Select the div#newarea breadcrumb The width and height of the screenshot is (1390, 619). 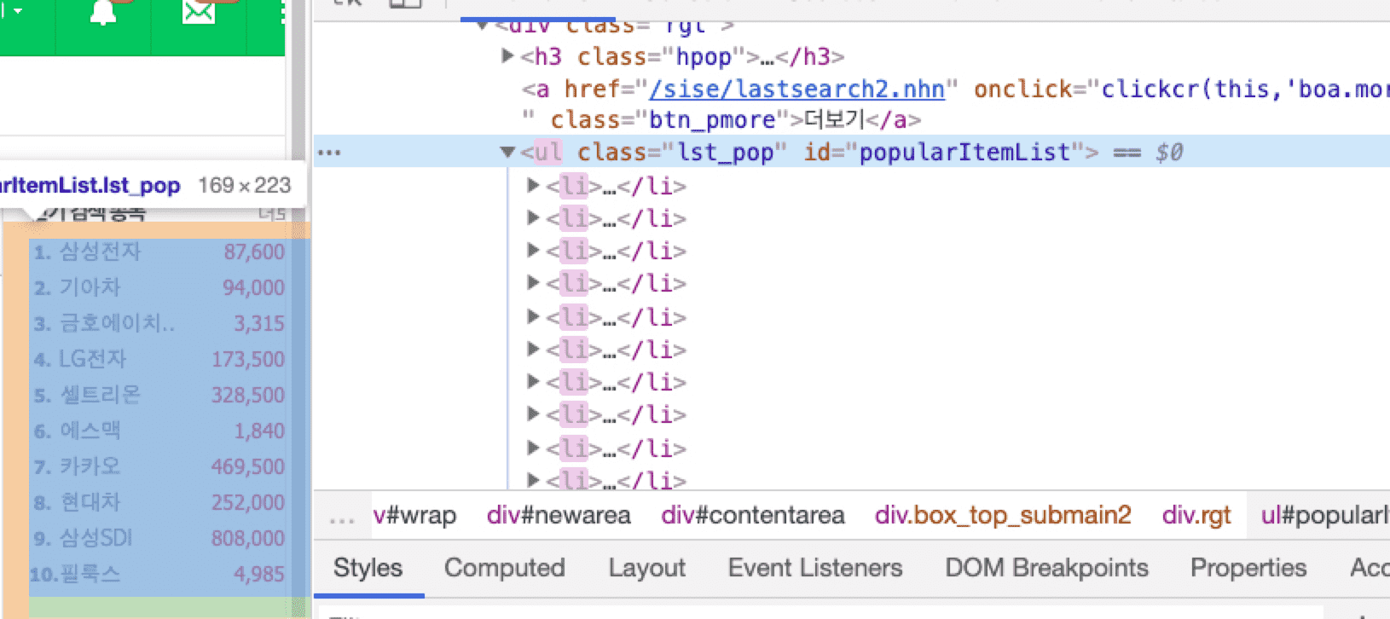coord(559,515)
